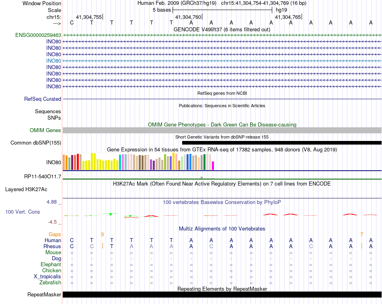This screenshot has width=382, height=304.
Task: Open GTEx Gene Expression track title
Action: click(222, 150)
